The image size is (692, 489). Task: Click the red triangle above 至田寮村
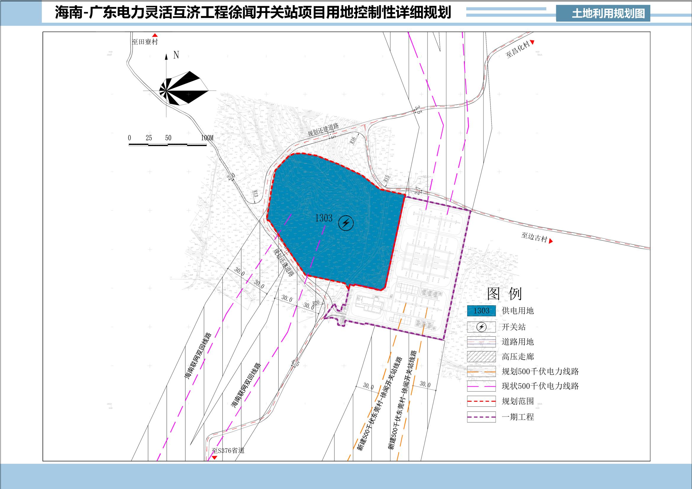pyautogui.click(x=155, y=35)
